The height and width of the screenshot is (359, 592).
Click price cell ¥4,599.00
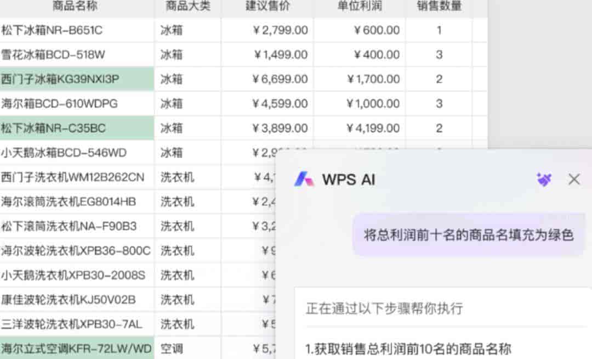267,104
